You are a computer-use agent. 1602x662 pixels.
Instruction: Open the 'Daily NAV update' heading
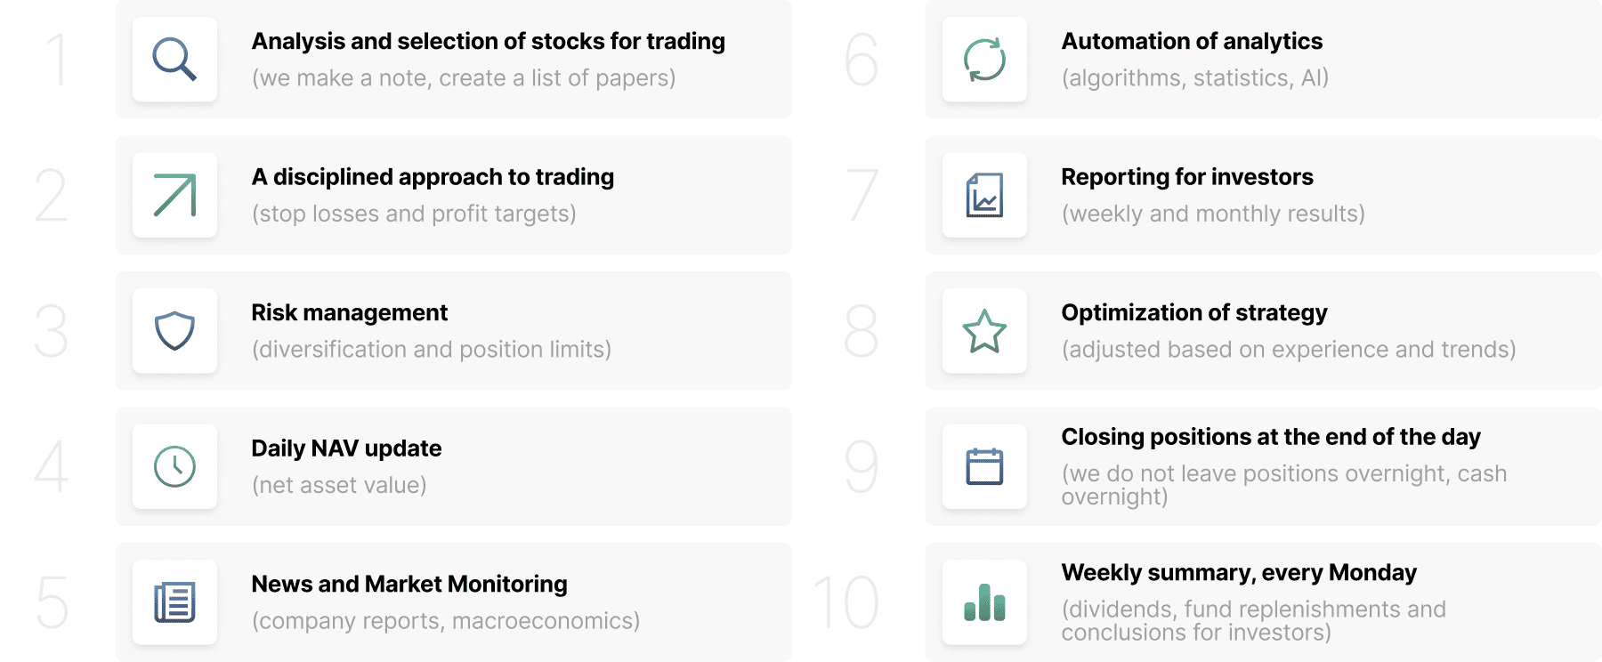tap(346, 448)
